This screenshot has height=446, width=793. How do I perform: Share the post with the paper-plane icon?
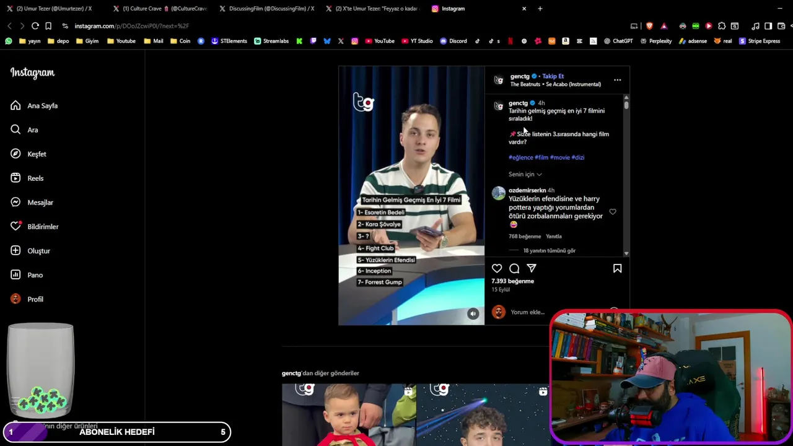tap(532, 268)
